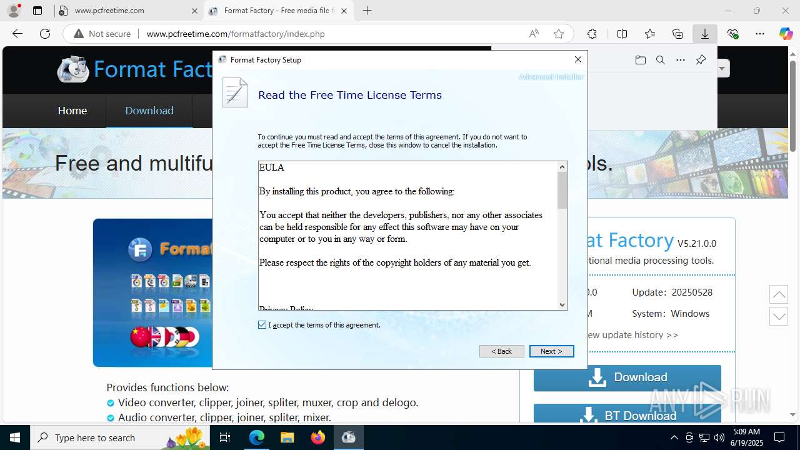
Task: Click the EULA scrollbar thumb
Action: coord(562,190)
